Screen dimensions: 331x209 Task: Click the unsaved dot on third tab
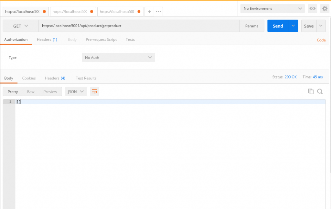pyautogui.click(x=139, y=12)
